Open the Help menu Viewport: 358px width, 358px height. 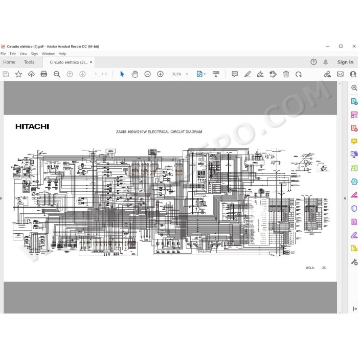click(x=62, y=54)
